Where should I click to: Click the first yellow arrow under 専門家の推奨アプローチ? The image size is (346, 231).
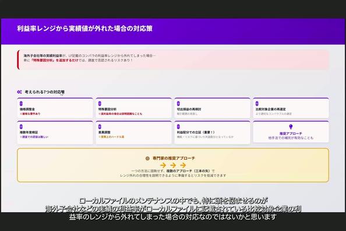[x=163, y=165]
